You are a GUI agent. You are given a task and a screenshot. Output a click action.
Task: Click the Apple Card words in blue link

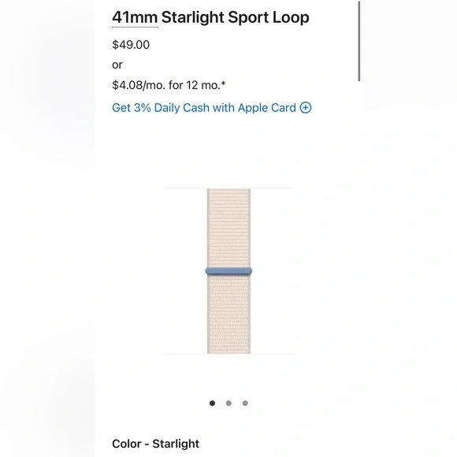[x=266, y=108]
